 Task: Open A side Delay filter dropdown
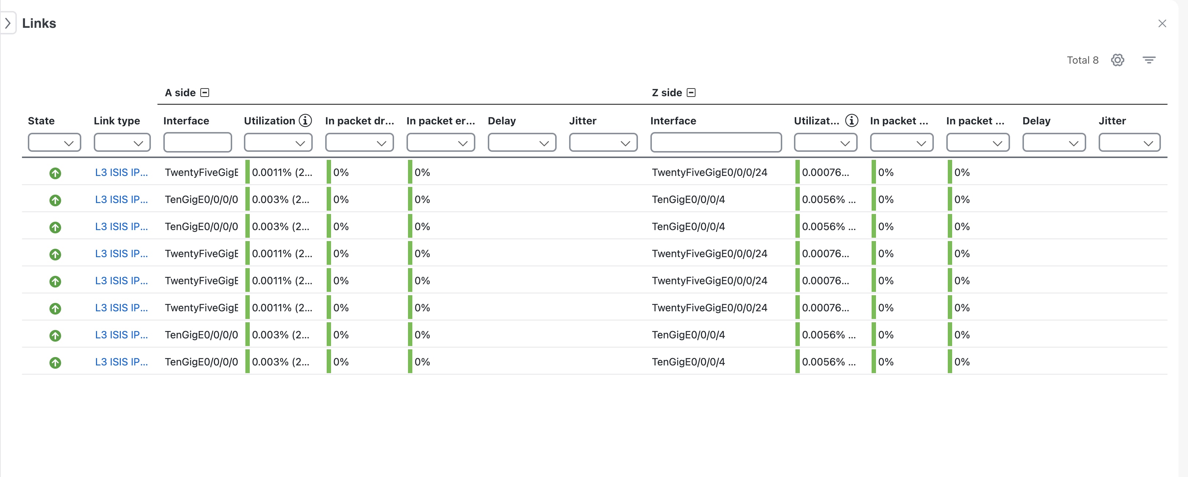(x=521, y=143)
